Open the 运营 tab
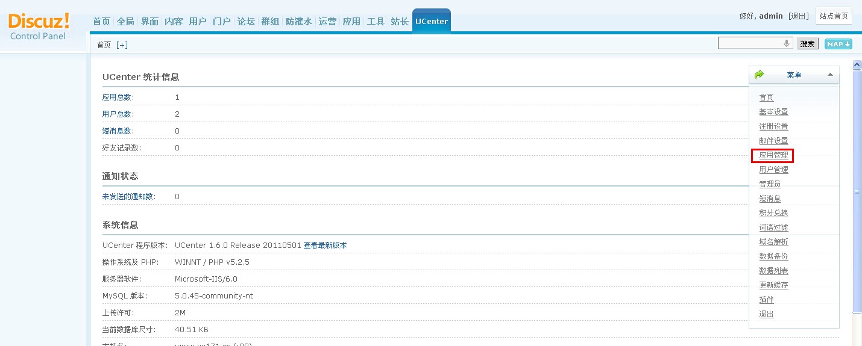862x346 pixels. click(x=328, y=22)
